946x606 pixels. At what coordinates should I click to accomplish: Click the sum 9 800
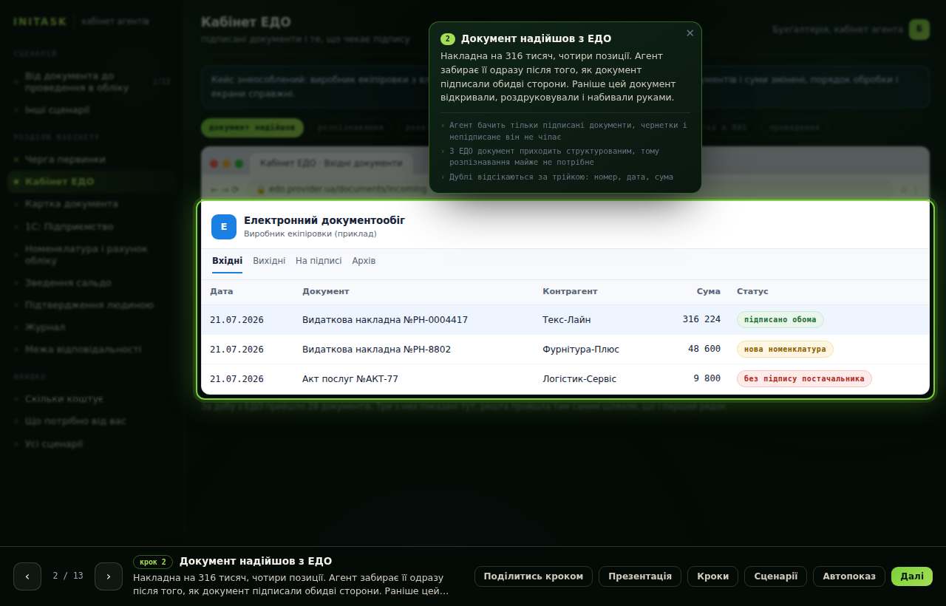pyautogui.click(x=707, y=379)
